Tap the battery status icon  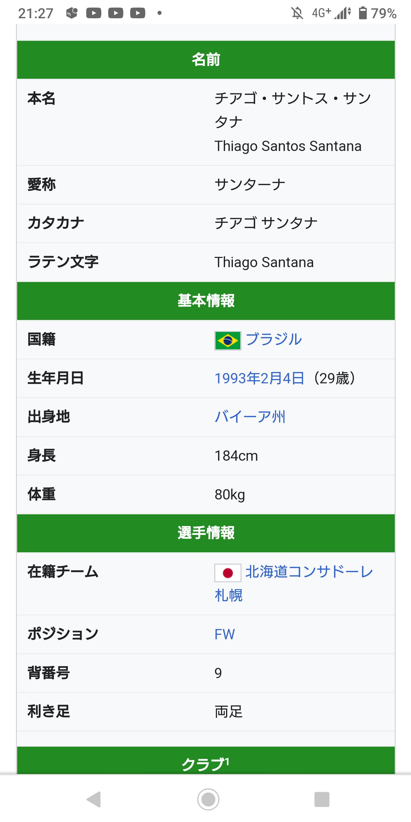(x=362, y=13)
